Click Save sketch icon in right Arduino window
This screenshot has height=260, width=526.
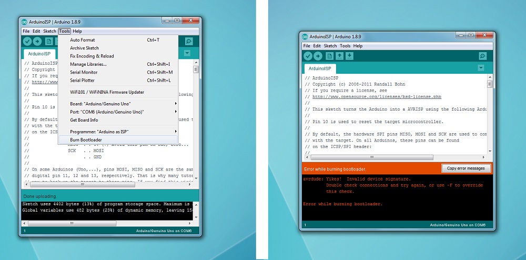click(350, 56)
